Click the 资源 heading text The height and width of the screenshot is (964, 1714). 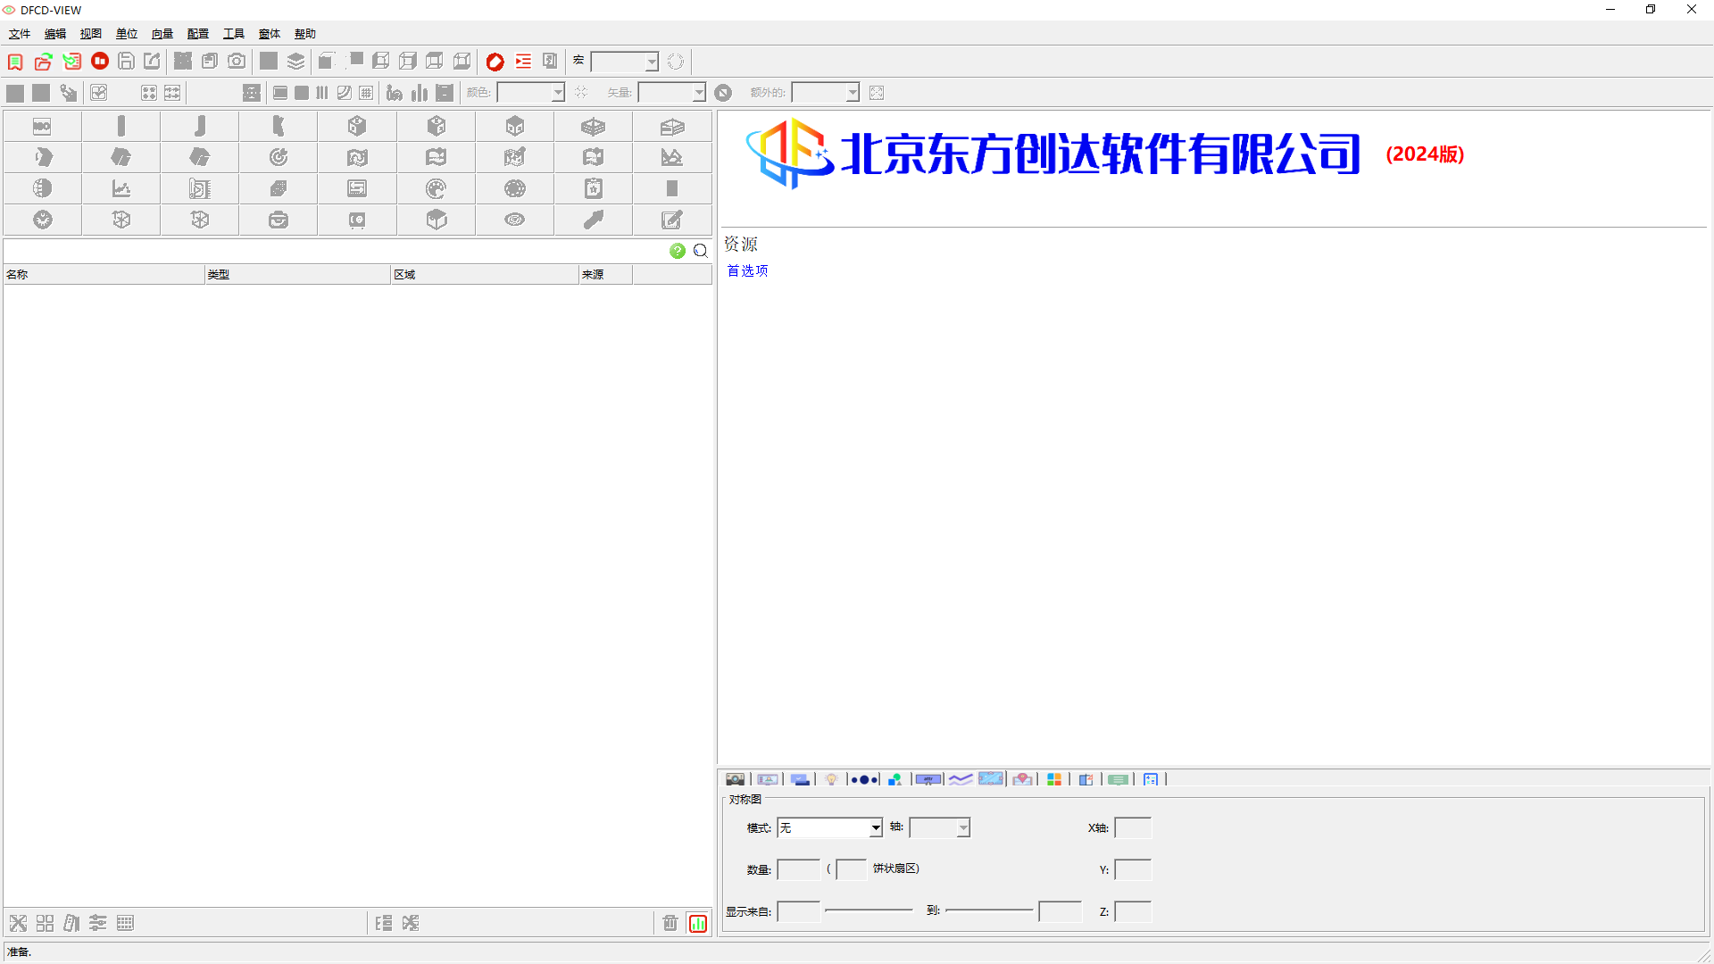[741, 244]
